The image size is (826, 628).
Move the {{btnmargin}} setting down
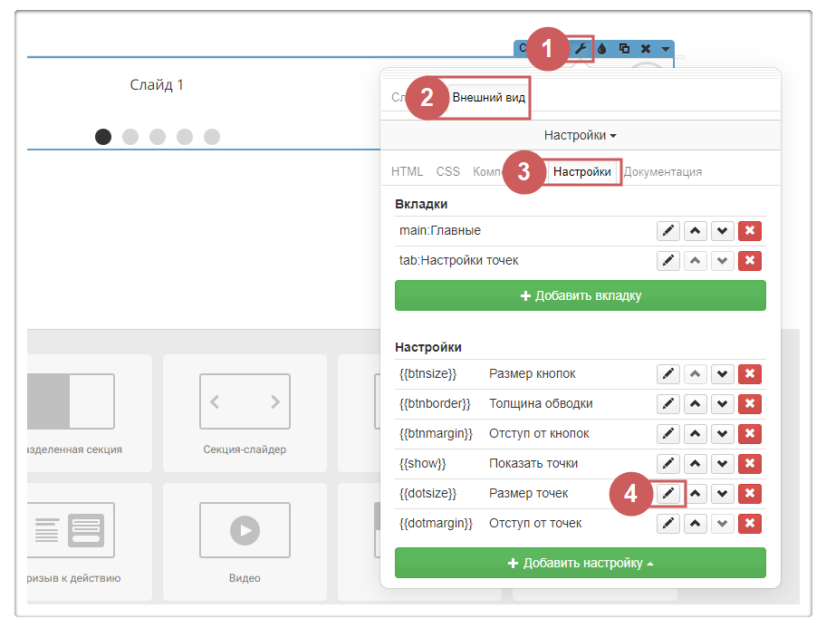[722, 434]
